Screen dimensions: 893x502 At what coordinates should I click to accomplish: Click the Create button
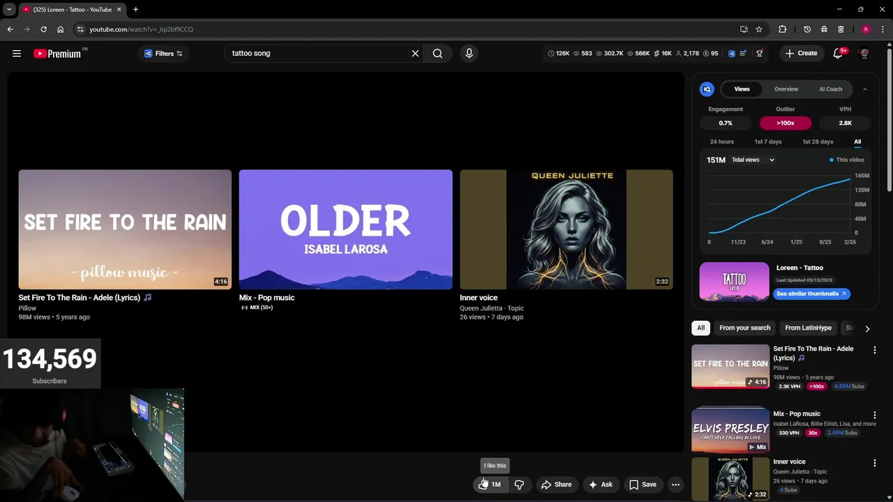coord(801,53)
